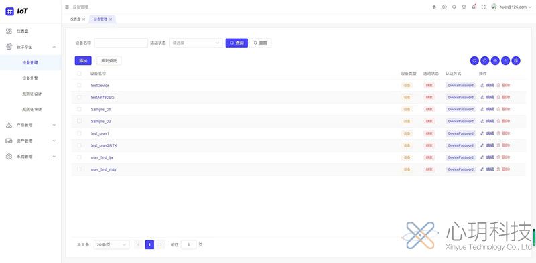
Task: Select all rows header checkbox
Action: tap(79, 74)
